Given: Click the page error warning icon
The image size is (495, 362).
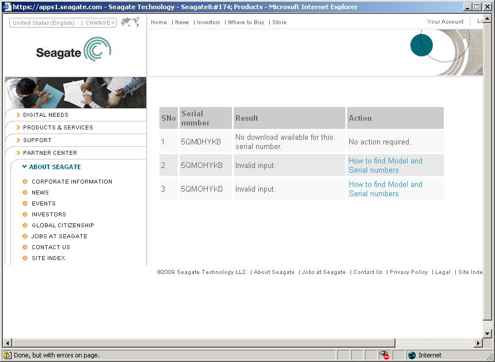Looking at the screenshot, I should pyautogui.click(x=7, y=355).
